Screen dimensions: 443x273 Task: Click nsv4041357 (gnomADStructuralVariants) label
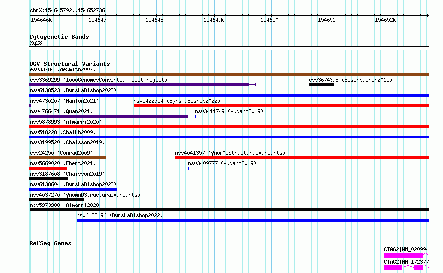click(230, 153)
